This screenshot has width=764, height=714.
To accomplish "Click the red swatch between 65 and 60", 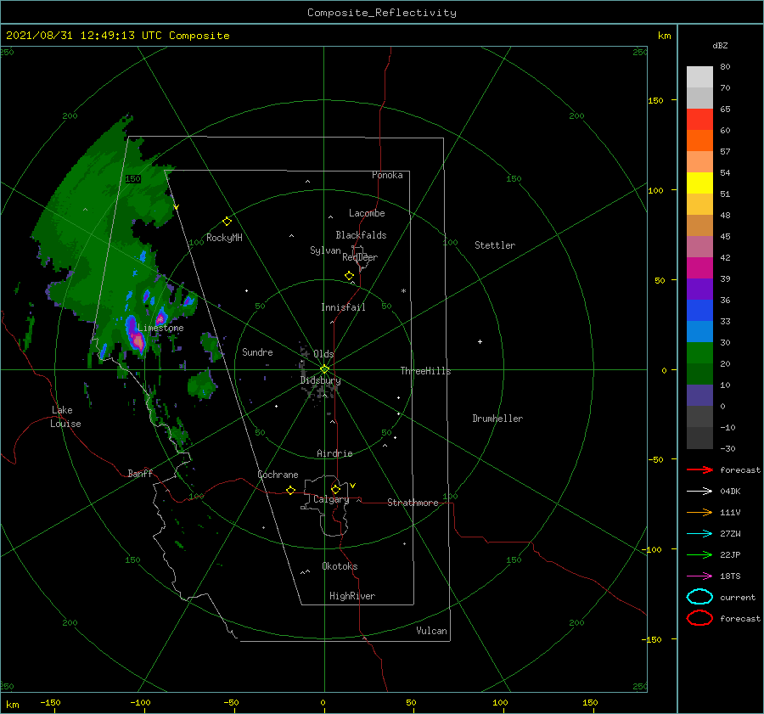I will click(x=699, y=119).
